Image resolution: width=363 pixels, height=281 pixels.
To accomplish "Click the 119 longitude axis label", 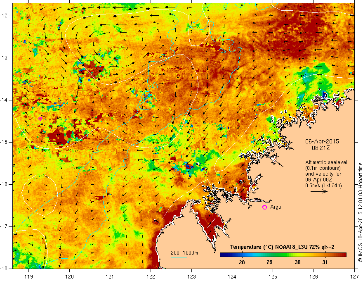I will coord(28,276).
